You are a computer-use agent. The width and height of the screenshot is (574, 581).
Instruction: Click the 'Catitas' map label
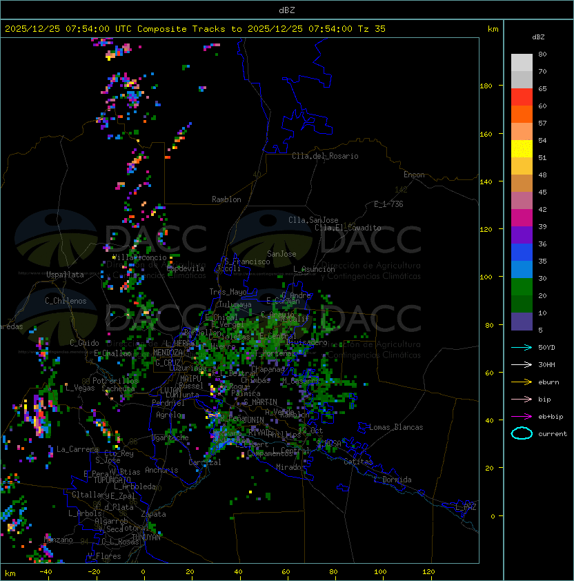click(x=358, y=462)
